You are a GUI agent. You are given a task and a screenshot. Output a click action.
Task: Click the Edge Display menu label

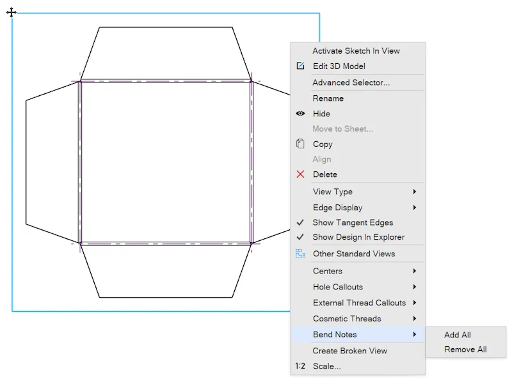click(338, 208)
